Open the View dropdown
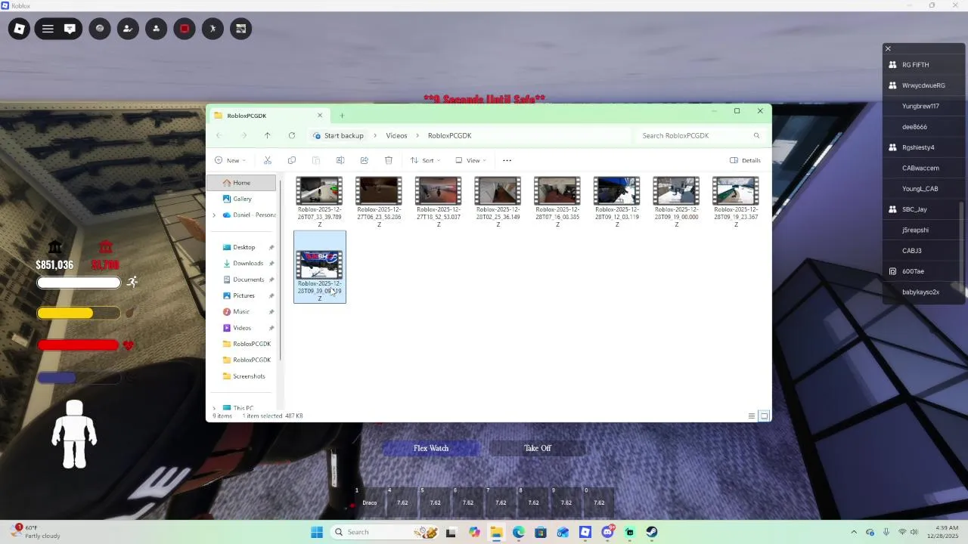The height and width of the screenshot is (544, 968). [470, 160]
